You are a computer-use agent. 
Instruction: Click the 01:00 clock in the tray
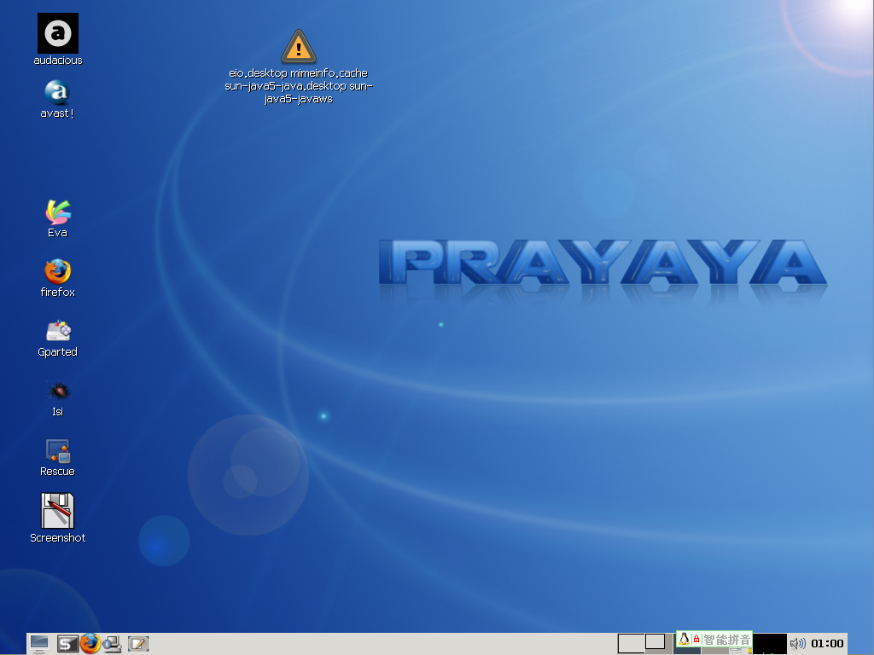(x=827, y=644)
